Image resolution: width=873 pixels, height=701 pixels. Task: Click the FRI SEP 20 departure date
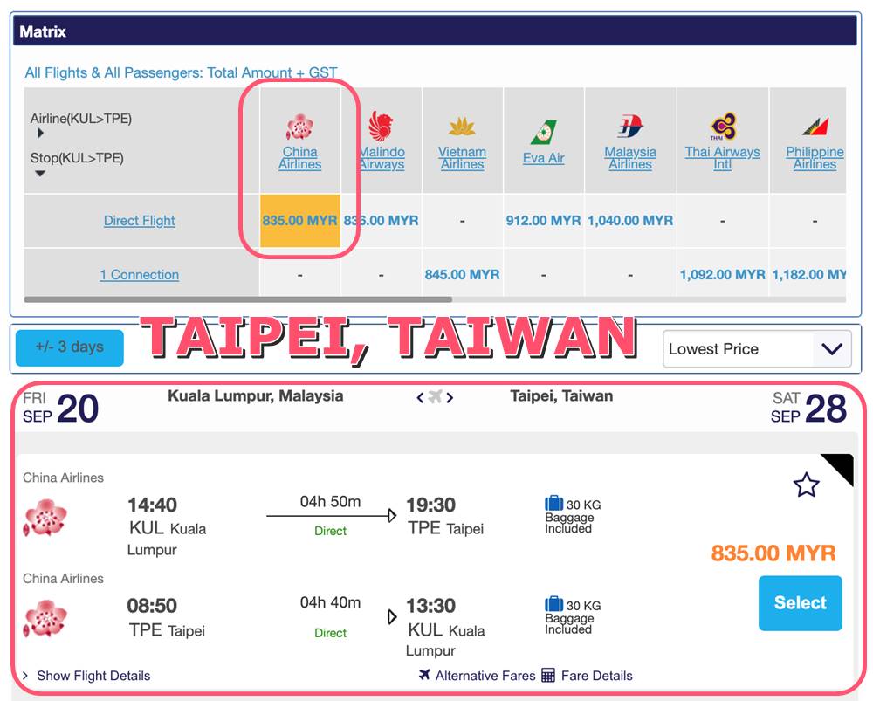61,409
